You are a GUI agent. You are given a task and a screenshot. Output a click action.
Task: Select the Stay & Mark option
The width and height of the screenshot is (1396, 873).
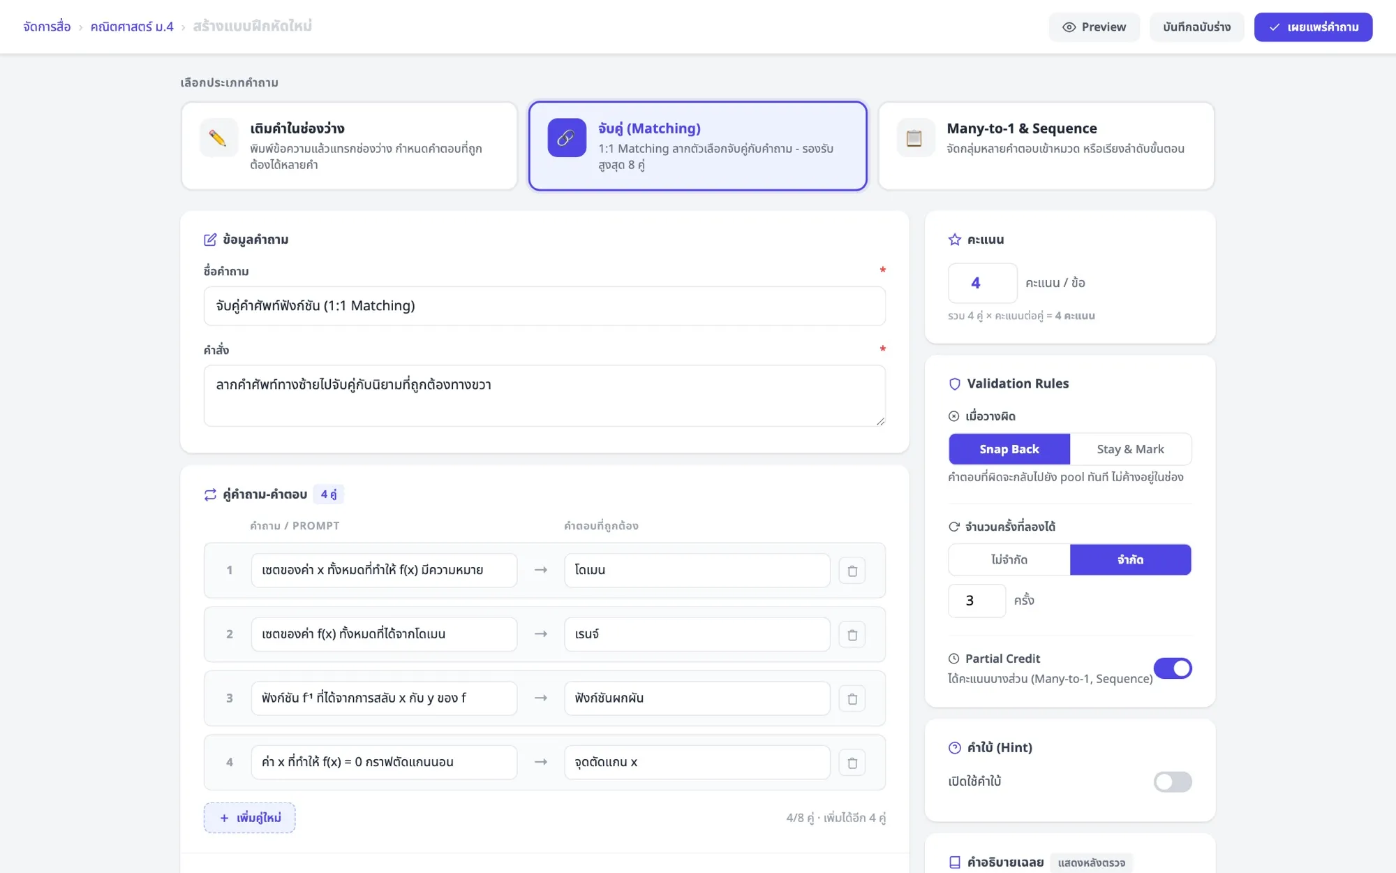coord(1130,449)
